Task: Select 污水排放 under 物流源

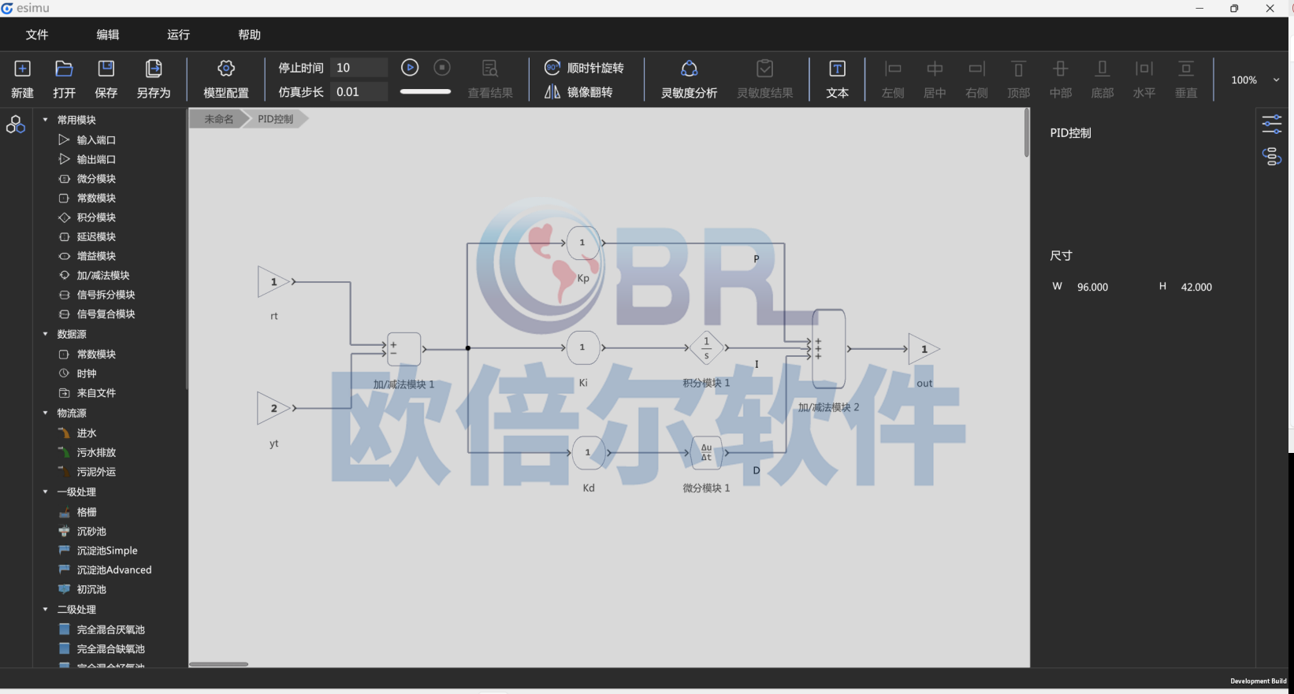Action: click(96, 452)
